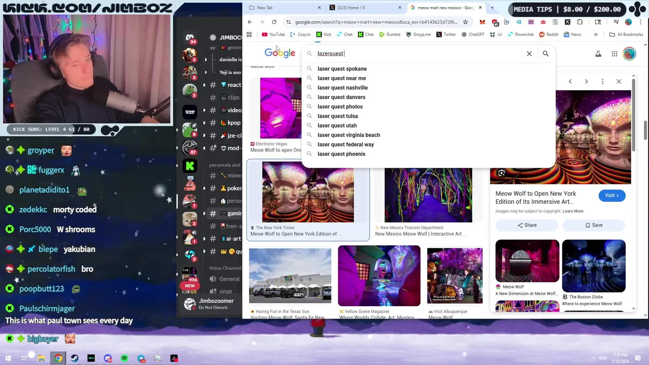Save the previewed Meow Wolf image
Image resolution: width=649 pixels, height=365 pixels.
pos(594,225)
